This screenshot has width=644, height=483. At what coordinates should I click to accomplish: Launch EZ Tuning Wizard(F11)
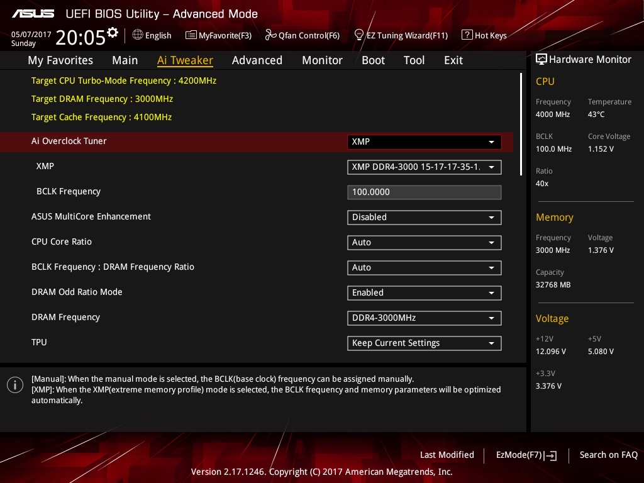[401, 35]
